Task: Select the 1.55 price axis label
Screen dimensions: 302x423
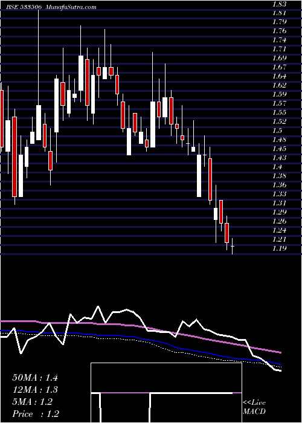Action: (x=279, y=112)
